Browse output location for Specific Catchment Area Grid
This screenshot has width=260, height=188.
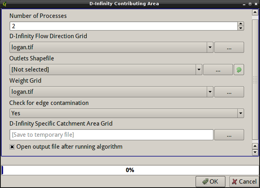229,135
